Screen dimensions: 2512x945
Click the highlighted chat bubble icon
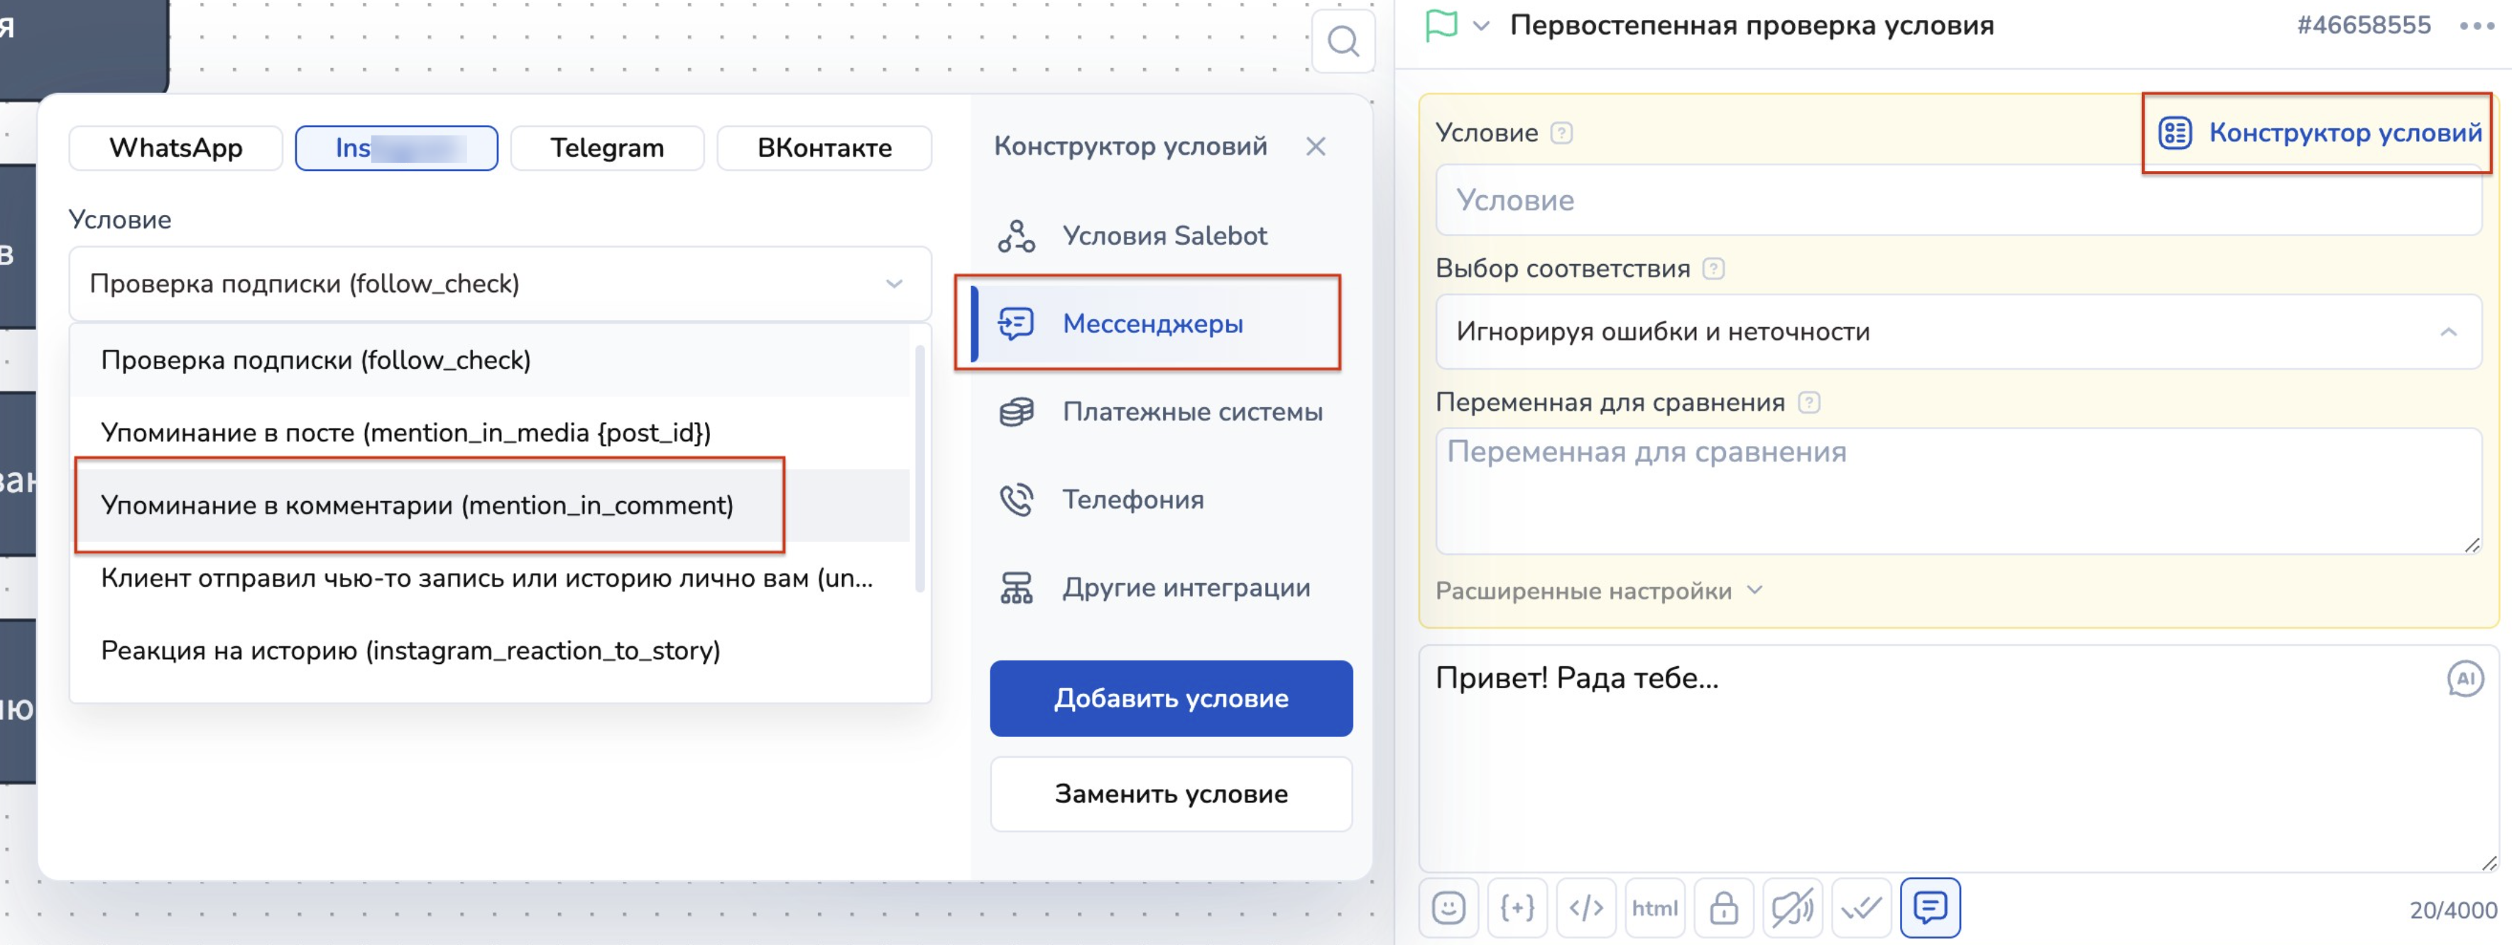click(1930, 908)
